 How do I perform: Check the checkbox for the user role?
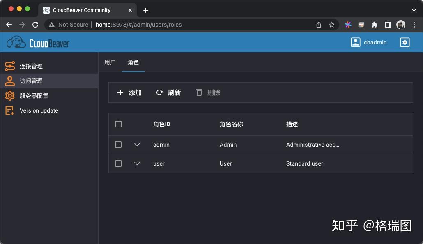point(118,163)
